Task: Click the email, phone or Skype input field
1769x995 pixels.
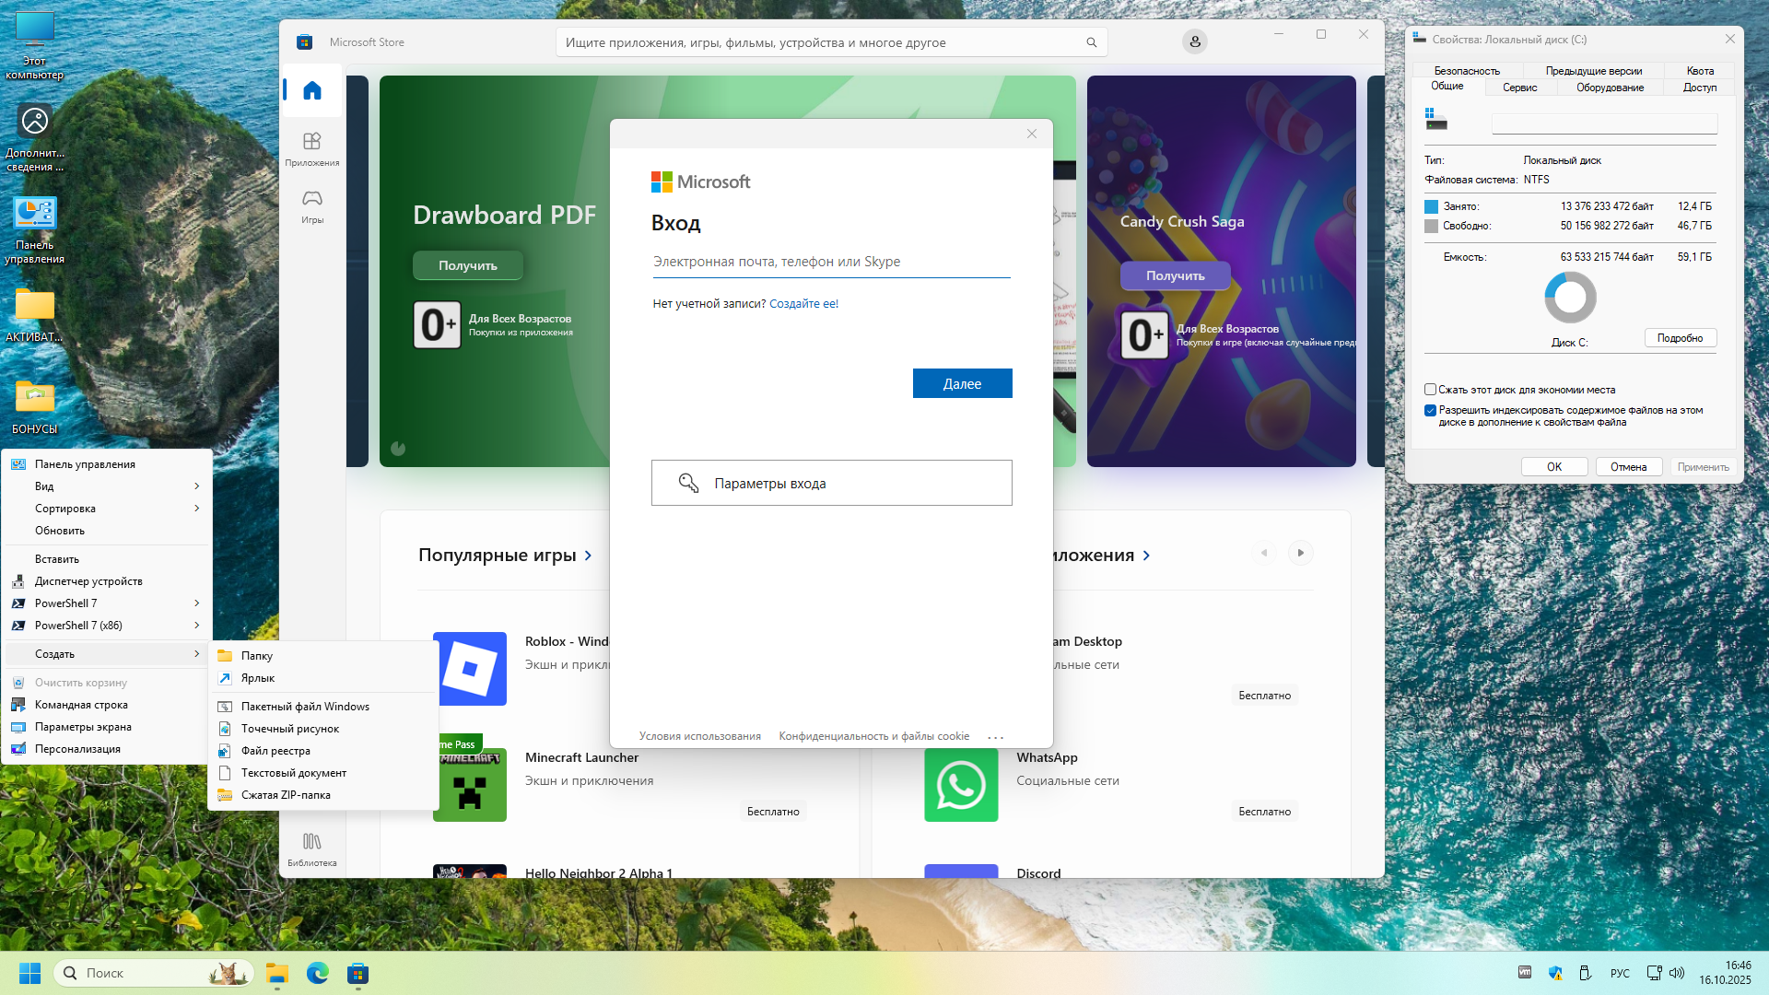Action: pyautogui.click(x=830, y=262)
